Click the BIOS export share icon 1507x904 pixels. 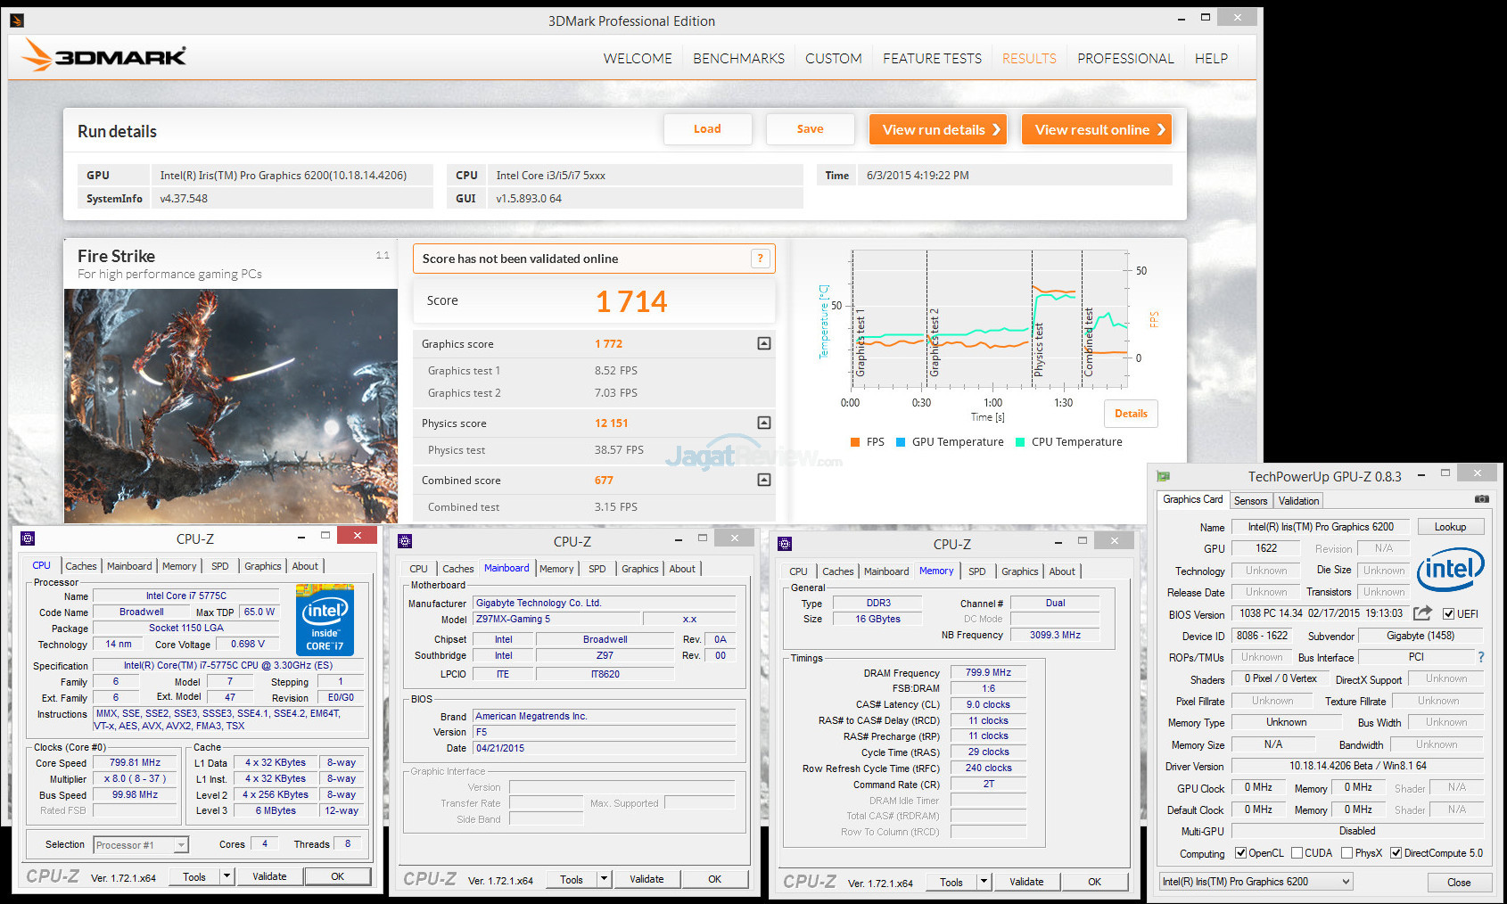[x=1422, y=613]
